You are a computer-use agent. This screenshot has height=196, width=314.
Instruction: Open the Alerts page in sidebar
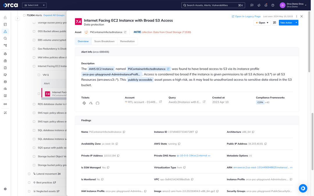[5, 31]
